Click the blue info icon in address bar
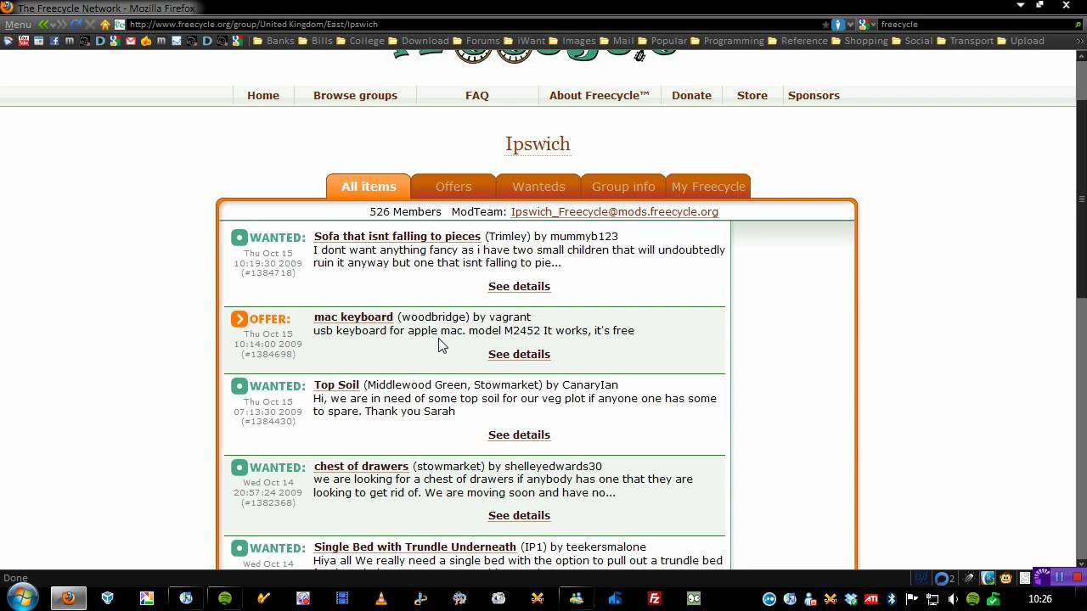The height and width of the screenshot is (611, 1087). pyautogui.click(x=838, y=25)
